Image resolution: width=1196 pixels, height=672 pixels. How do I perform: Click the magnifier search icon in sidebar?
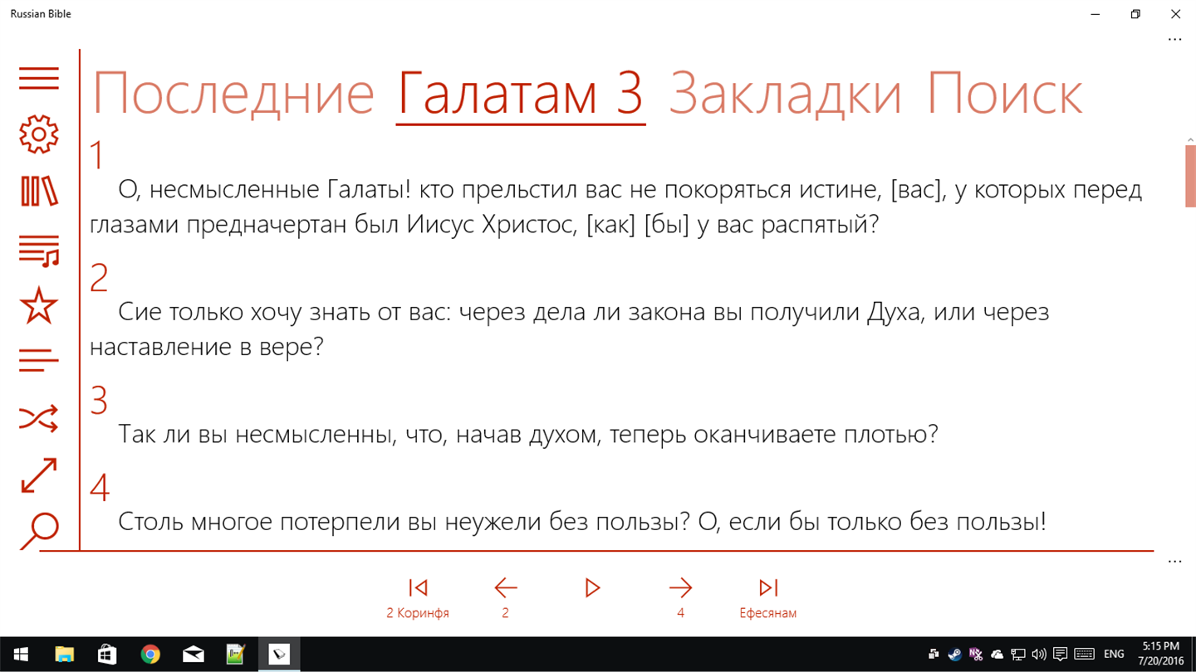pos(39,531)
